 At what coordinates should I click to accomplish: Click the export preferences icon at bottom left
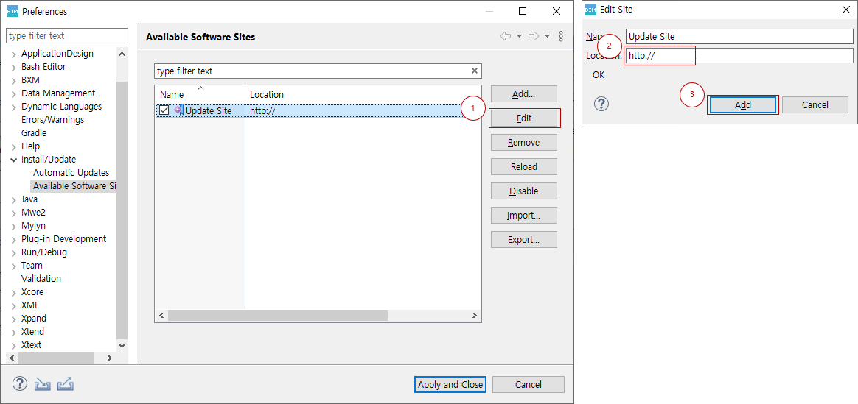click(x=66, y=384)
